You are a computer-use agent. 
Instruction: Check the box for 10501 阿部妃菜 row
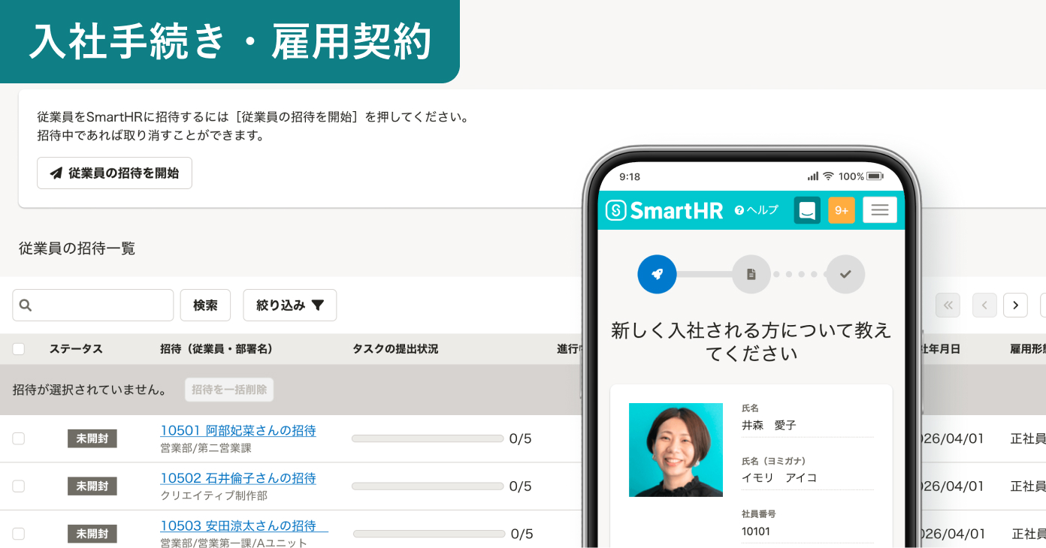point(19,438)
